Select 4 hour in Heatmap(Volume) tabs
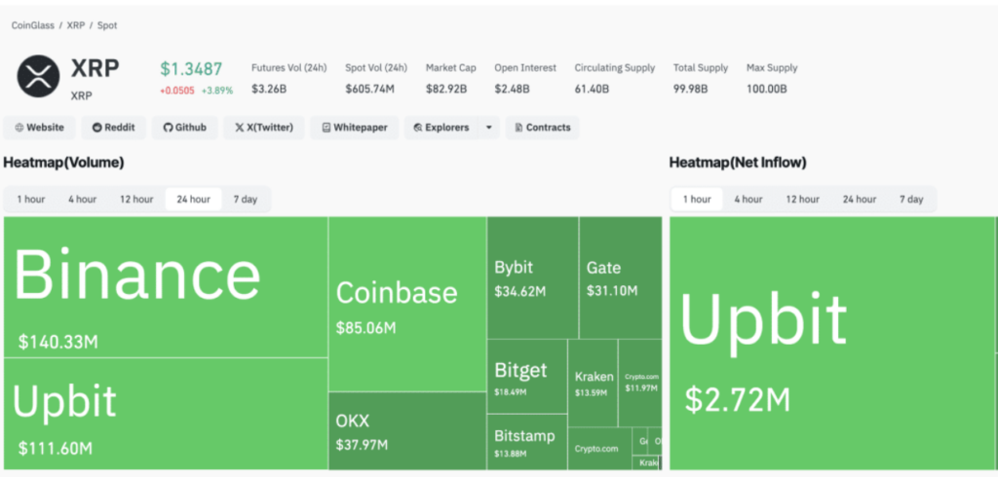 tap(83, 199)
